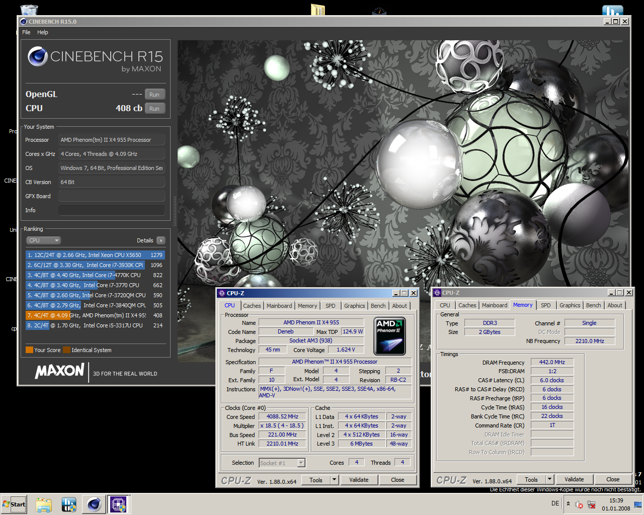Click Close button in left CPU-Z window

[397, 480]
